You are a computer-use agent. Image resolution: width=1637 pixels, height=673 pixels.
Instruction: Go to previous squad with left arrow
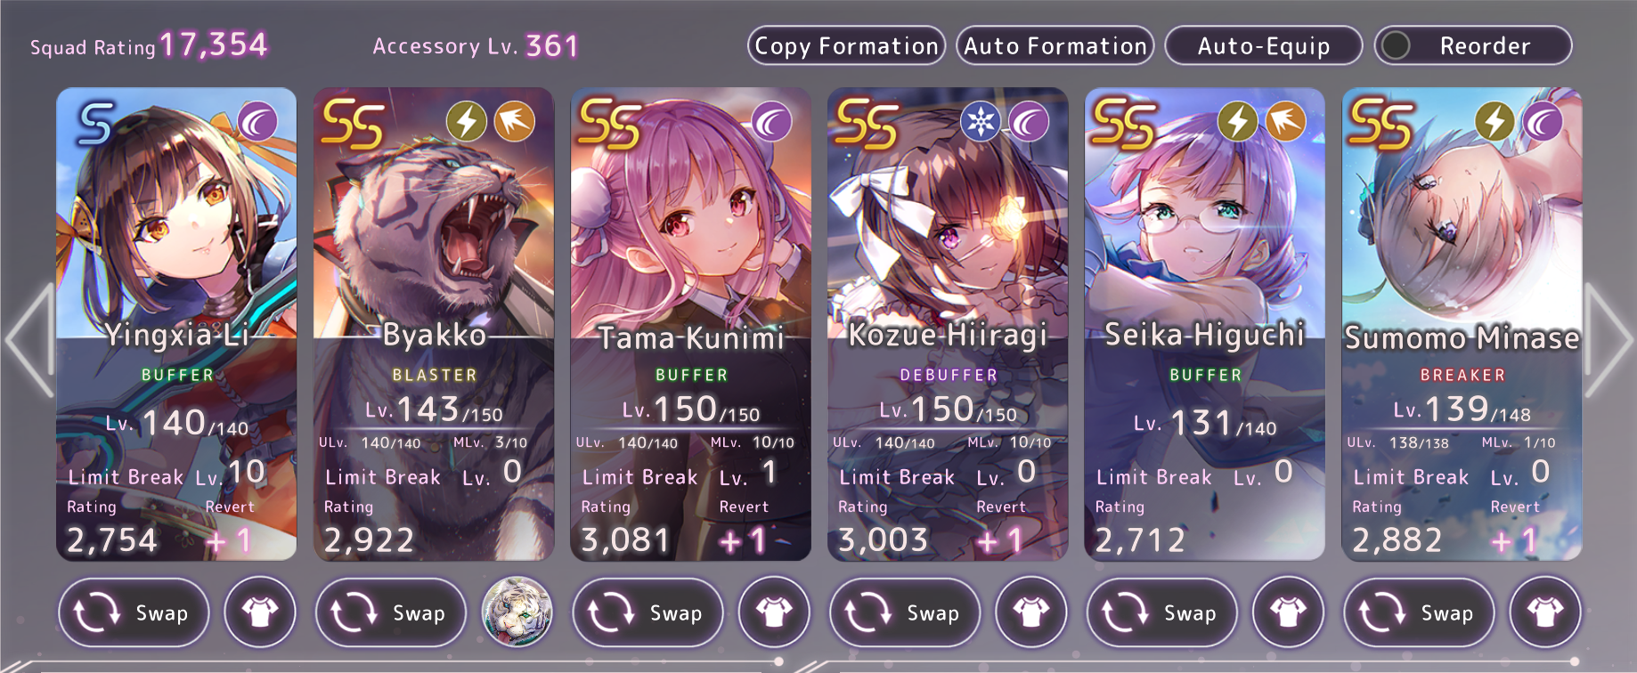pos(30,340)
